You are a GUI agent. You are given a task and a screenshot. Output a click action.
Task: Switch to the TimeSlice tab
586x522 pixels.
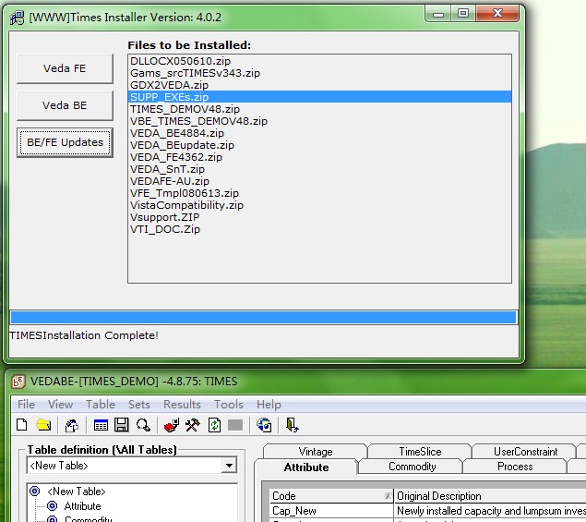click(420, 451)
